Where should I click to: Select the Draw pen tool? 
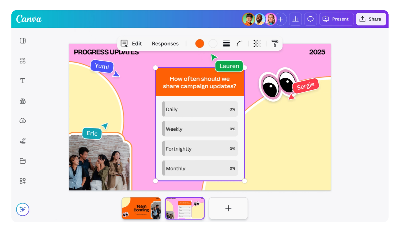coord(23,141)
